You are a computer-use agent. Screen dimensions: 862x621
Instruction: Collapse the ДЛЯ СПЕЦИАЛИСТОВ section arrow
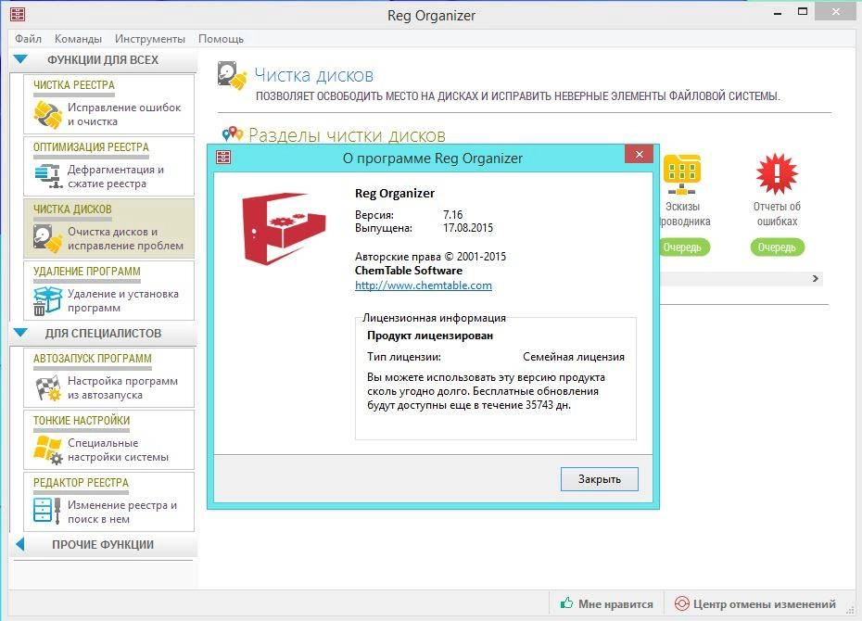point(20,332)
